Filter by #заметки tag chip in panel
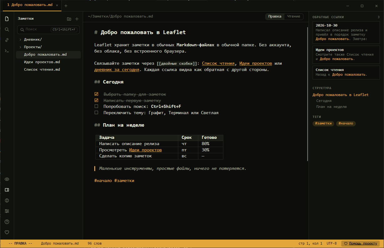This screenshot has width=384, height=248. [323, 124]
